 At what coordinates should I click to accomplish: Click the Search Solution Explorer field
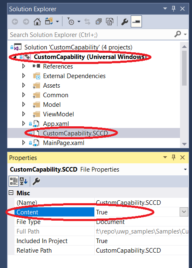(x=90, y=35)
